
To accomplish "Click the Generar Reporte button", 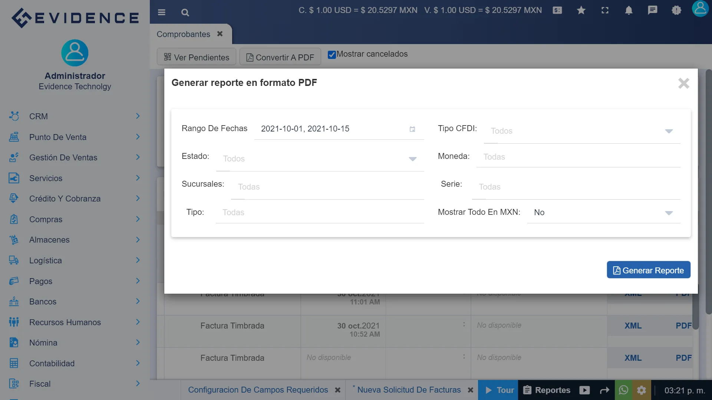I will [x=648, y=270].
